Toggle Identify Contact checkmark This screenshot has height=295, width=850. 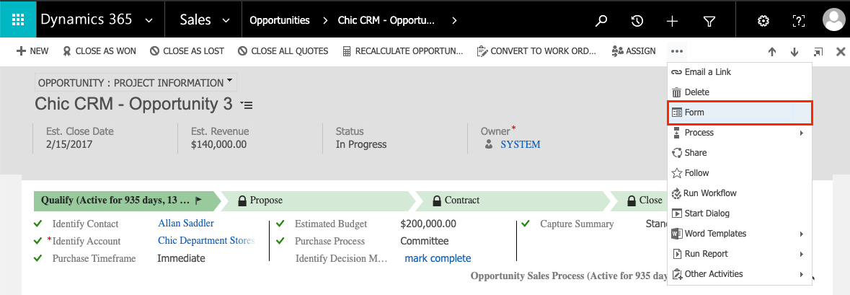[37, 224]
